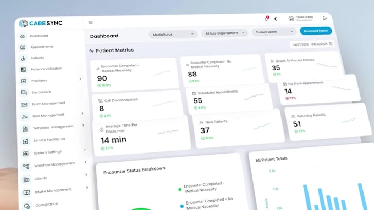Select the No Show Appointments card
Viewport: 374px width, 210px height.
click(x=319, y=90)
